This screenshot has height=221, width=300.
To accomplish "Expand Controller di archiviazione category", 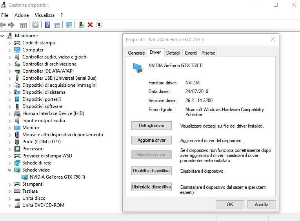I will coord(9,64).
